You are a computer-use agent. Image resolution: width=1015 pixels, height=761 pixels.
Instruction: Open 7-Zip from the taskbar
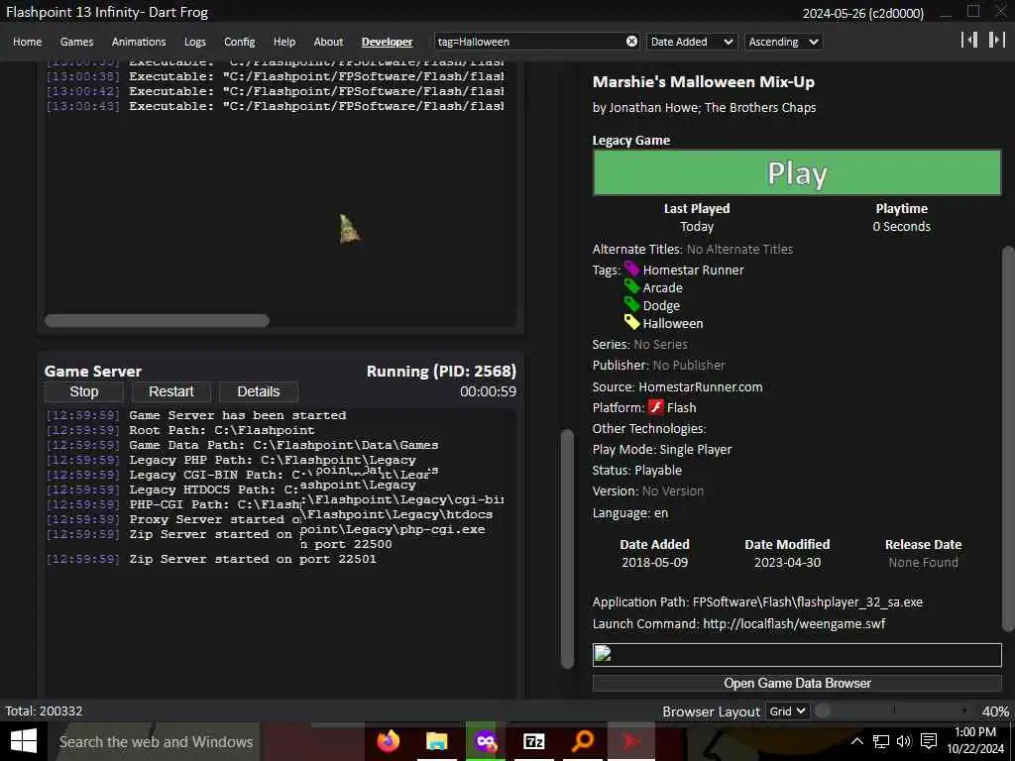(x=534, y=741)
